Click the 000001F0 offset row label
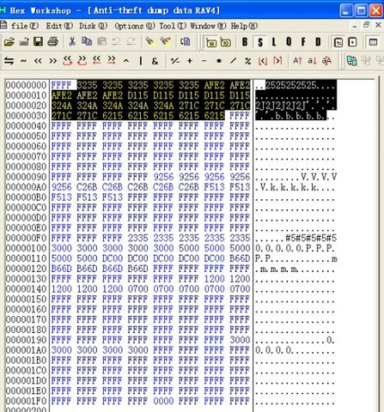The height and width of the screenshot is (412, 384). 26,401
